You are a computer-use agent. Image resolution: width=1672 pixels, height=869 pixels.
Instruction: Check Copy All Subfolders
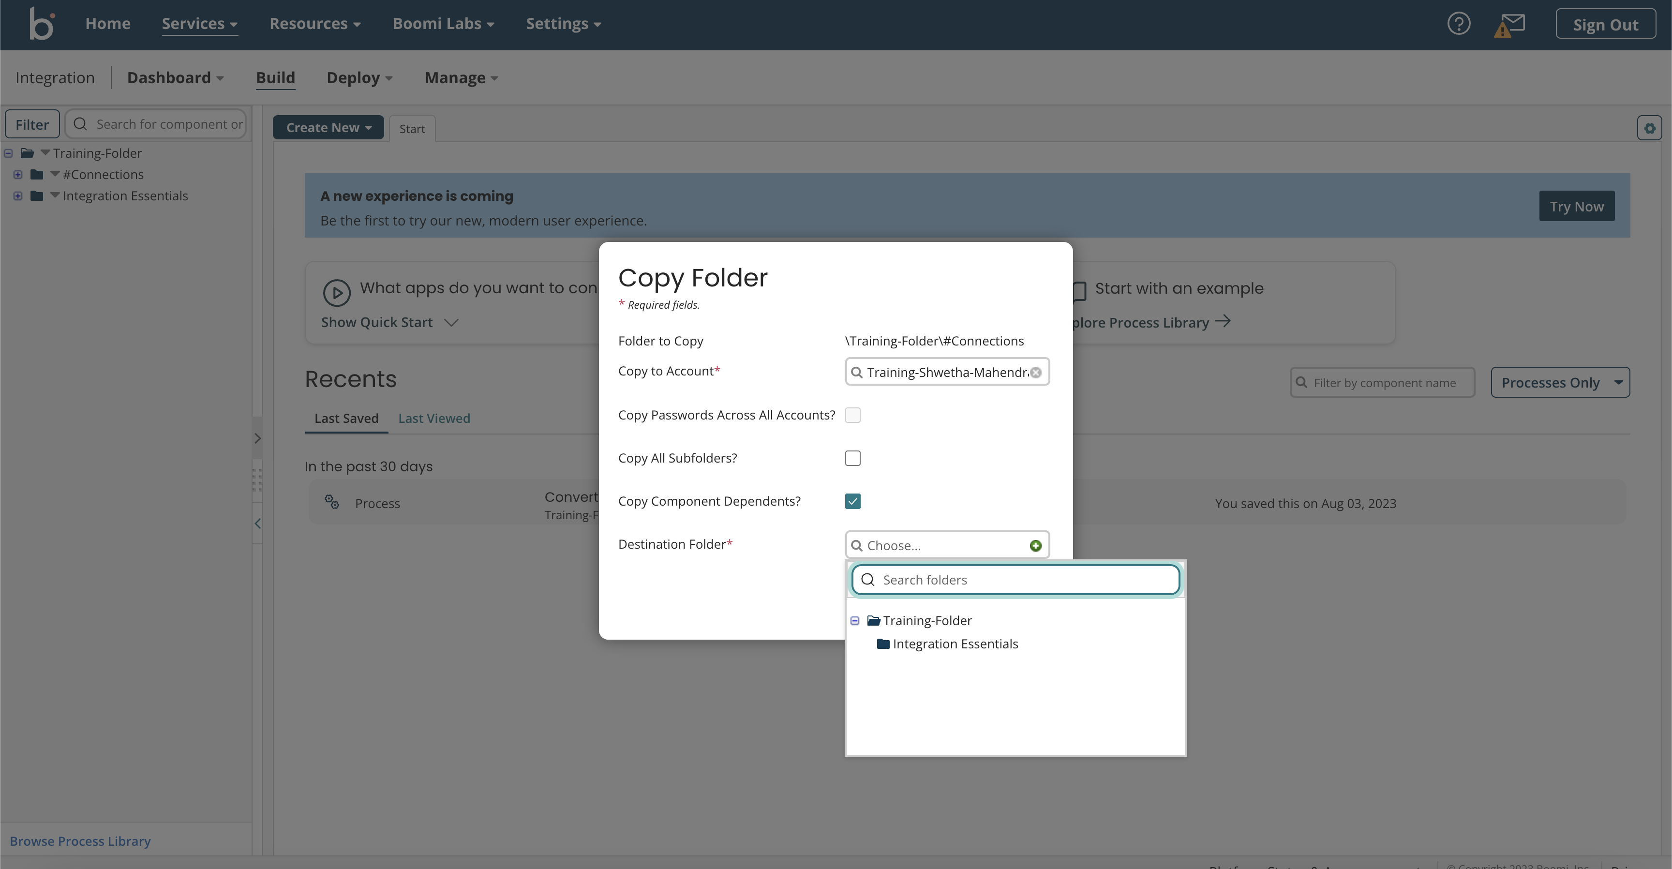(x=852, y=458)
